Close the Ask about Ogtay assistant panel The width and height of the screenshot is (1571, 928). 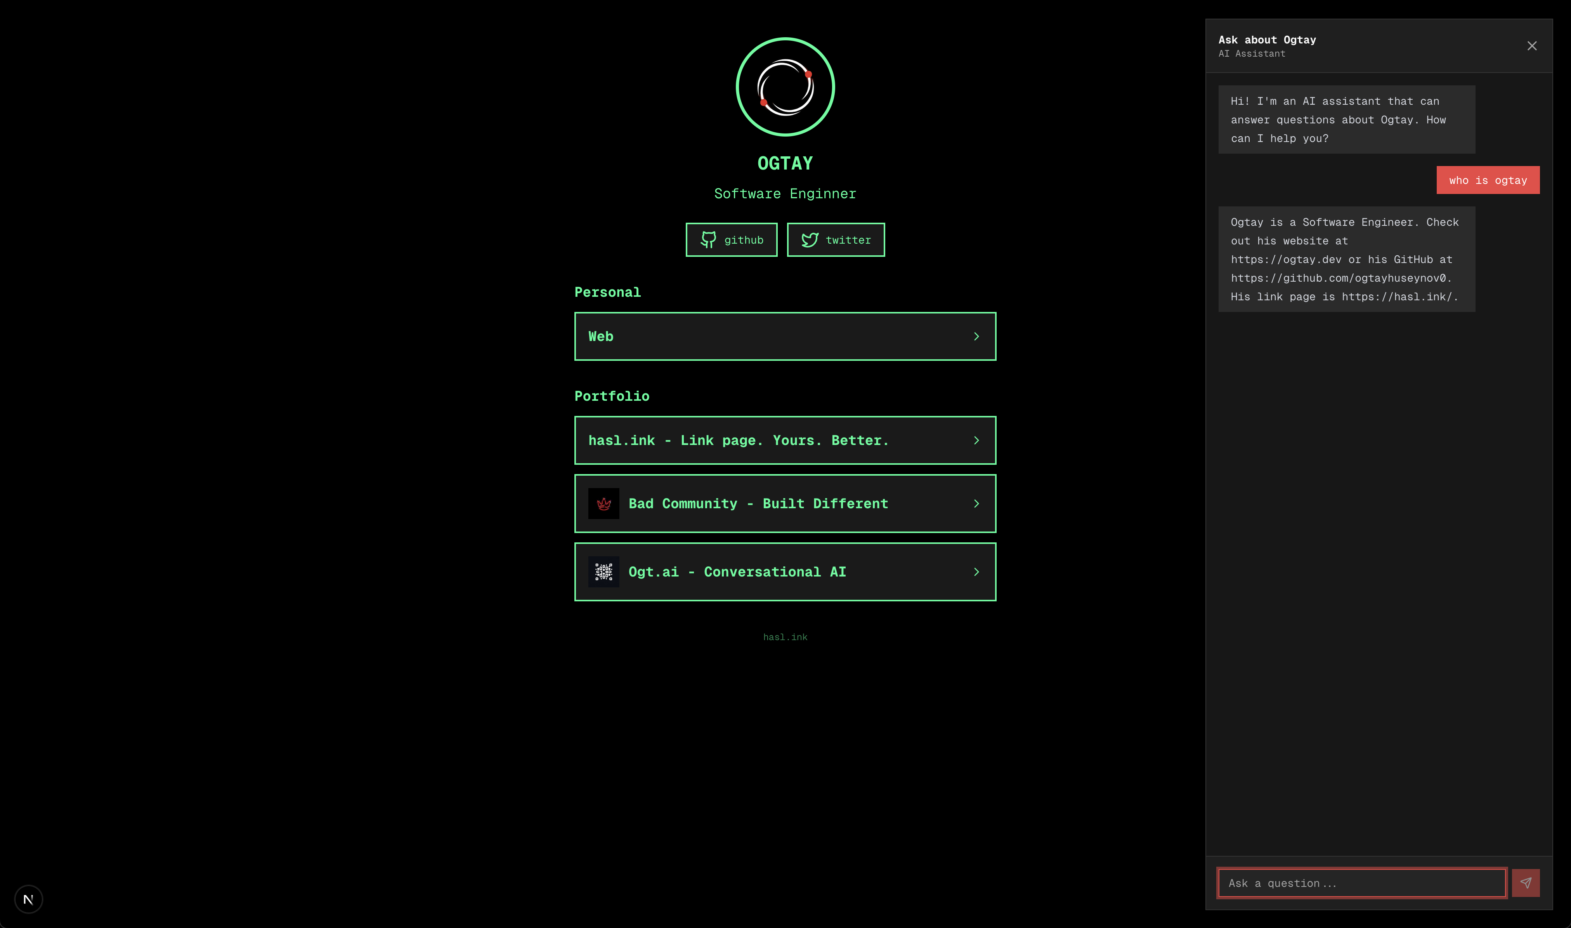click(1531, 46)
